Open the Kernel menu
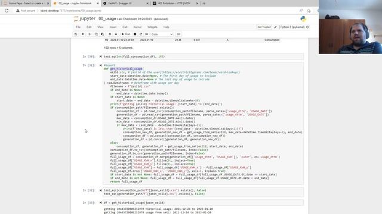The height and width of the screenshot is (214, 382). click(x=137, y=27)
